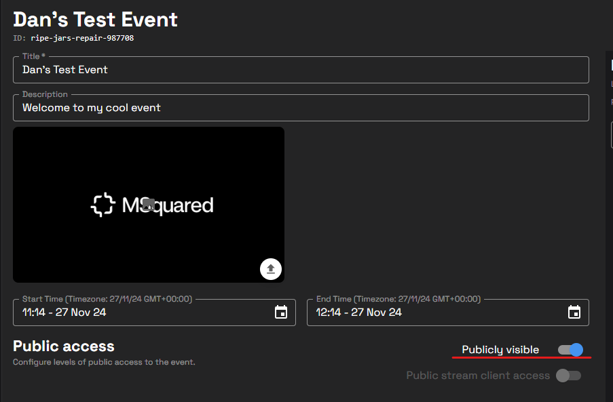Click the Dan's Test Event page heading
Image resolution: width=613 pixels, height=402 pixels.
96,18
